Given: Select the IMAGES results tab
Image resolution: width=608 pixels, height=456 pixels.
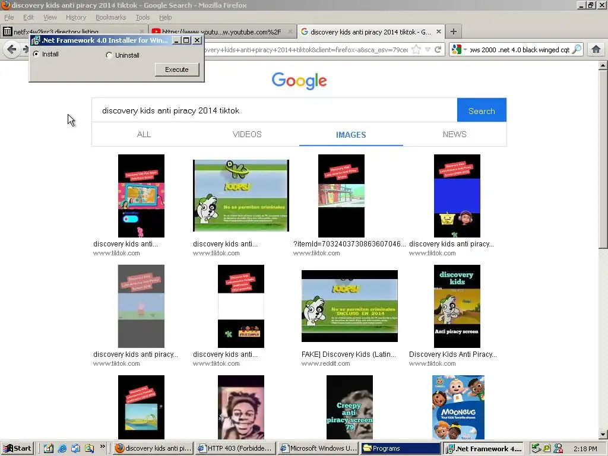Looking at the screenshot, I should (351, 135).
